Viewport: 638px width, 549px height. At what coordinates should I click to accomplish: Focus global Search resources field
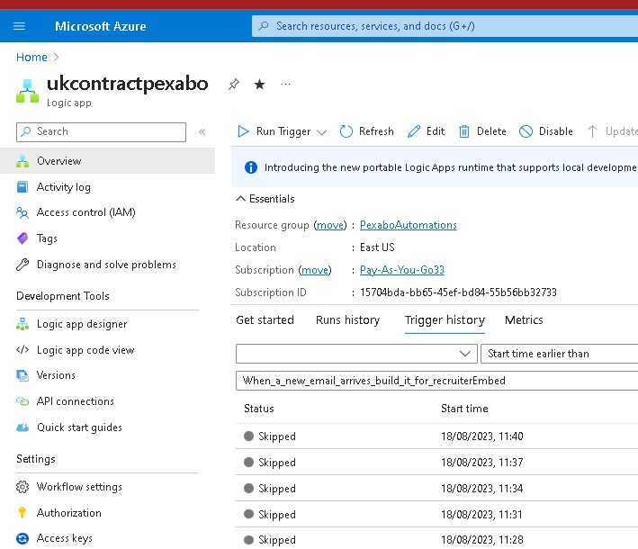point(445,26)
